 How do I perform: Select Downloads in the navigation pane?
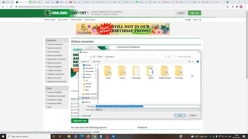click(x=90, y=68)
